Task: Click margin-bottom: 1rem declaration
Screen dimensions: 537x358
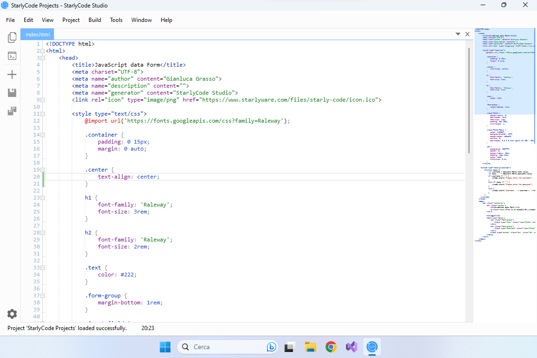Action: (x=130, y=303)
